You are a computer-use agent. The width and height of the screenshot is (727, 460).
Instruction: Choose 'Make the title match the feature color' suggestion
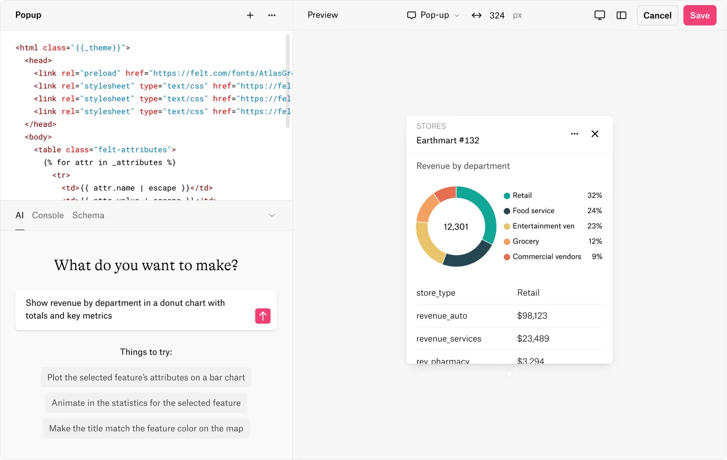pos(146,428)
